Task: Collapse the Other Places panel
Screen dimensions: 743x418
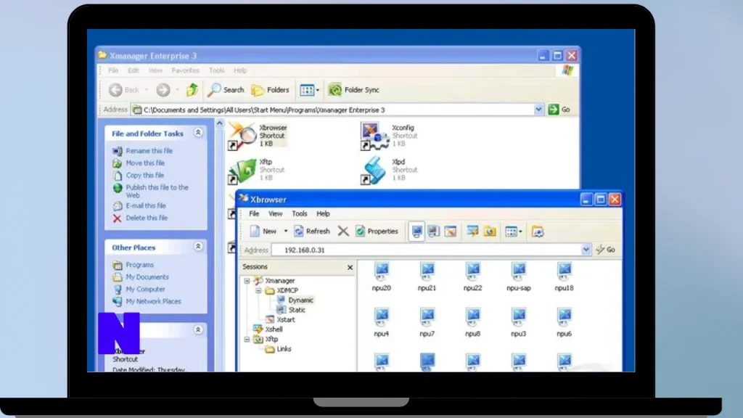Action: 198,247
